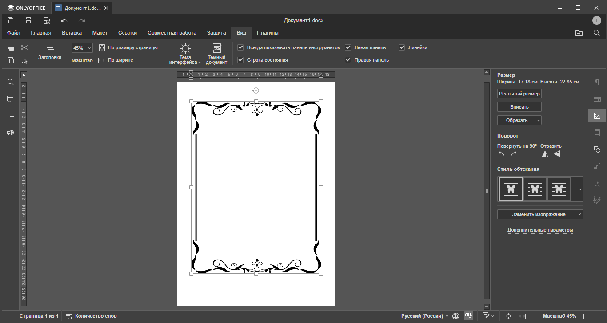This screenshot has height=323, width=607.
Task: Open paragraph settings in right sidebar
Action: coord(597,82)
